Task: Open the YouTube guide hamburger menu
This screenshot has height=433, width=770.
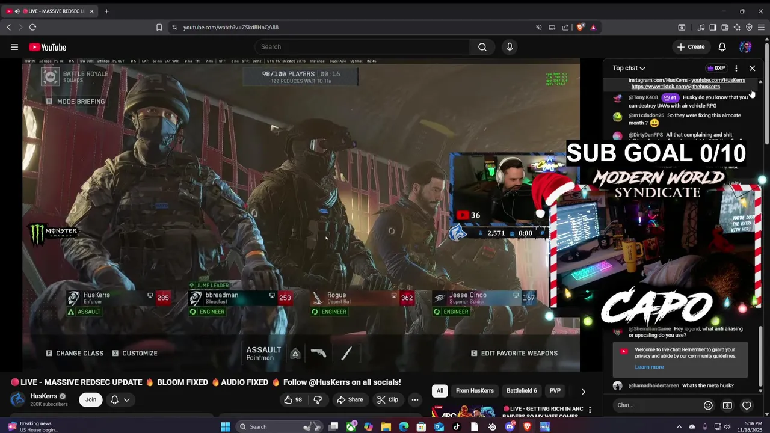Action: (14, 47)
